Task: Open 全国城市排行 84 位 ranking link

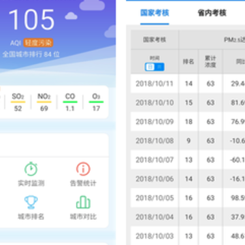Action: [31, 54]
